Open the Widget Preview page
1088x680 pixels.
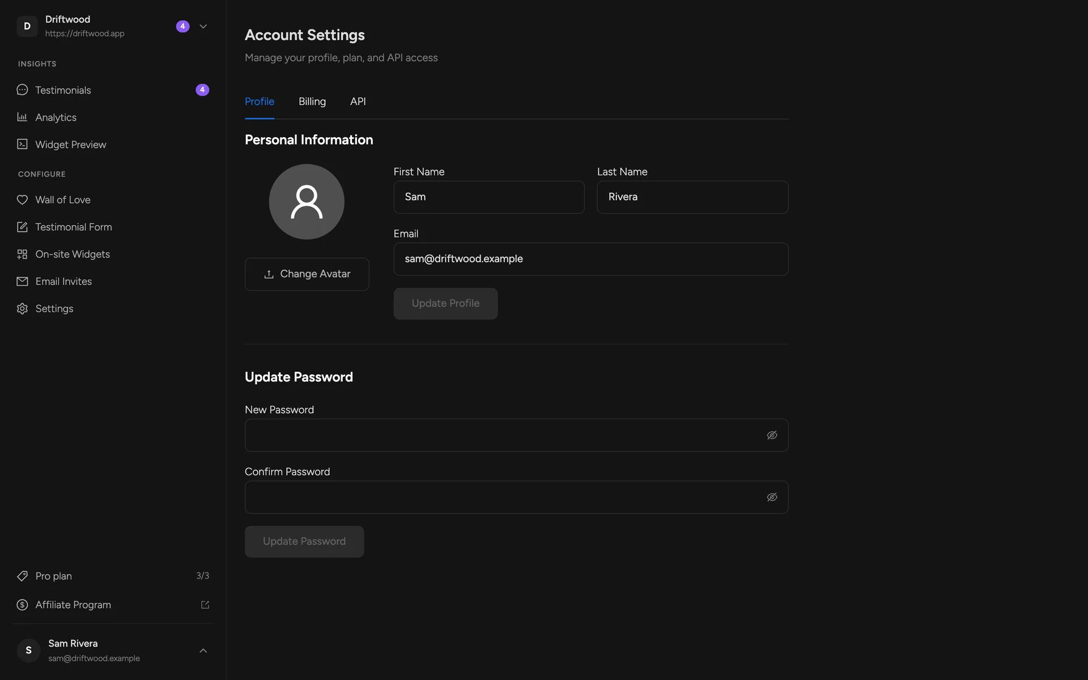(x=113, y=144)
